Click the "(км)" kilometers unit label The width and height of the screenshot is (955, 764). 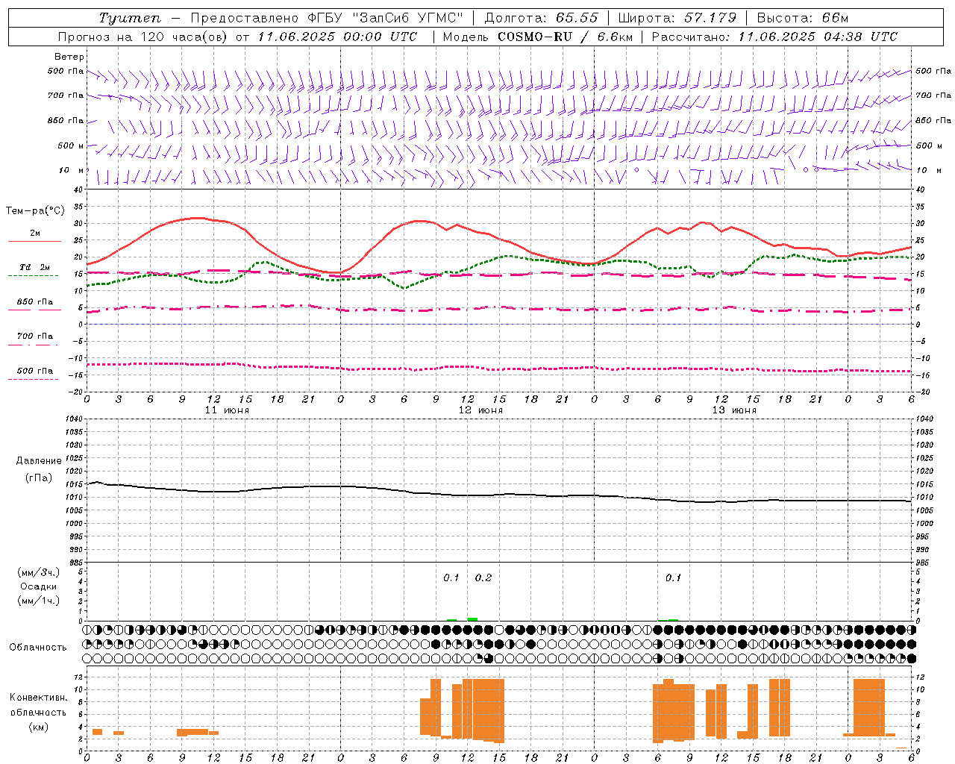pyautogui.click(x=38, y=727)
